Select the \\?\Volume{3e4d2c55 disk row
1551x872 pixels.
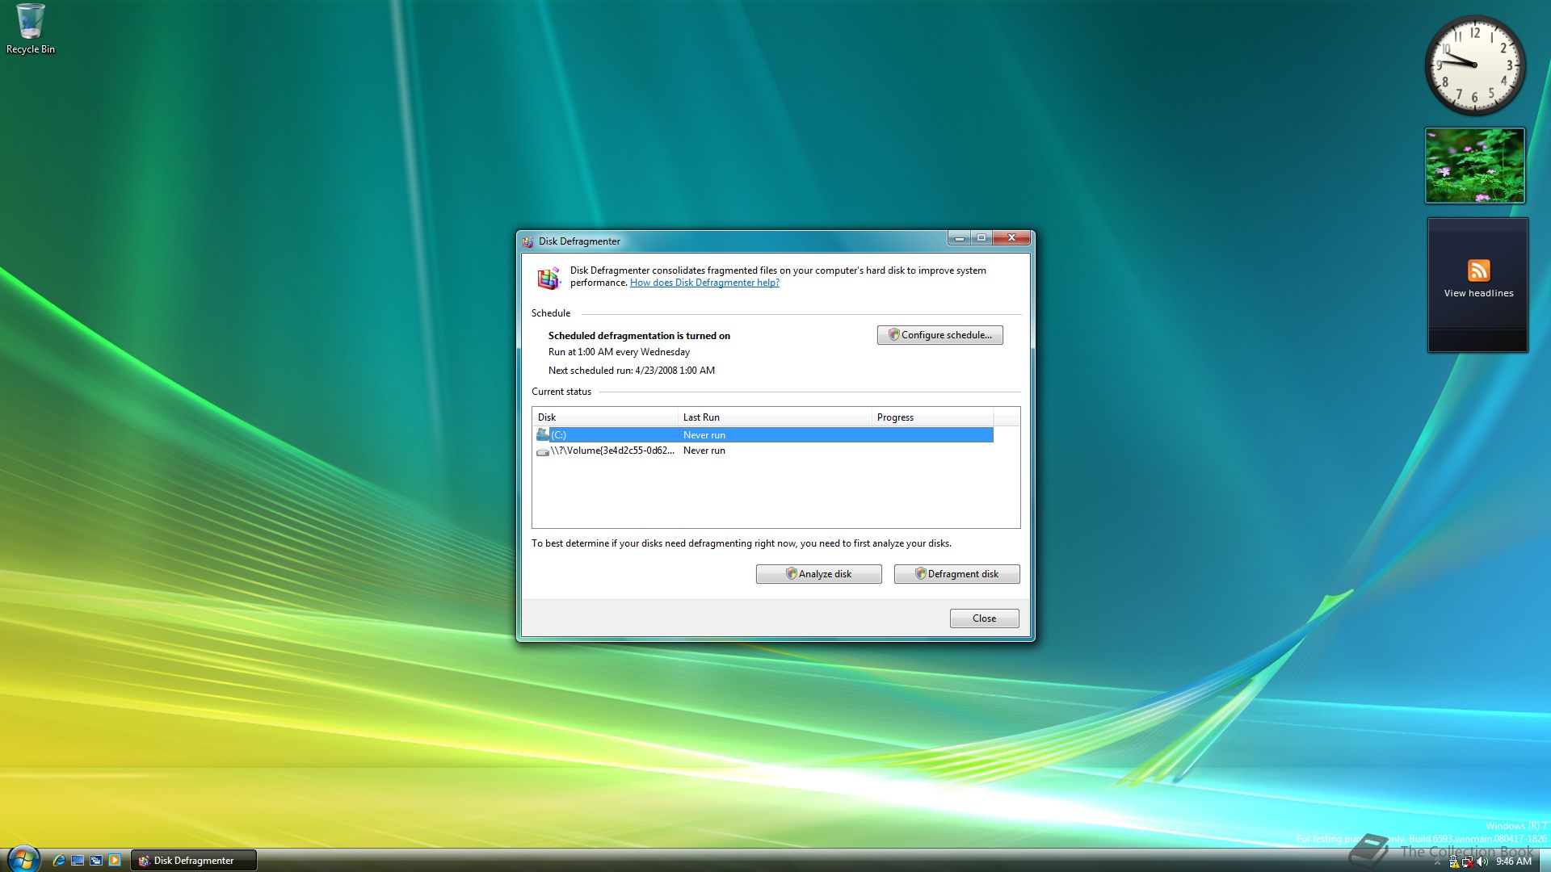coord(763,451)
